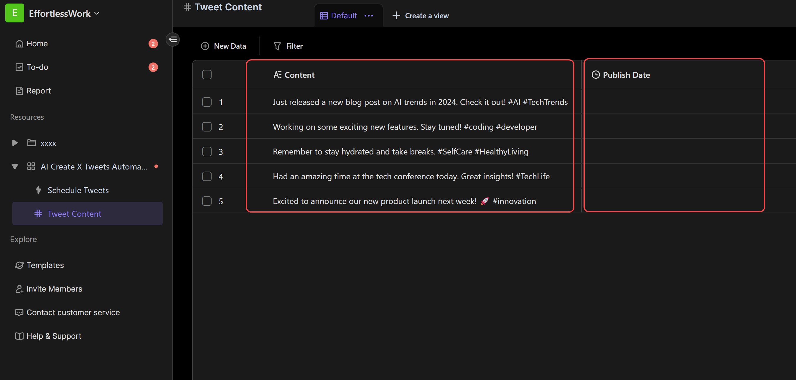Click the Publish Date column header icon

click(596, 75)
